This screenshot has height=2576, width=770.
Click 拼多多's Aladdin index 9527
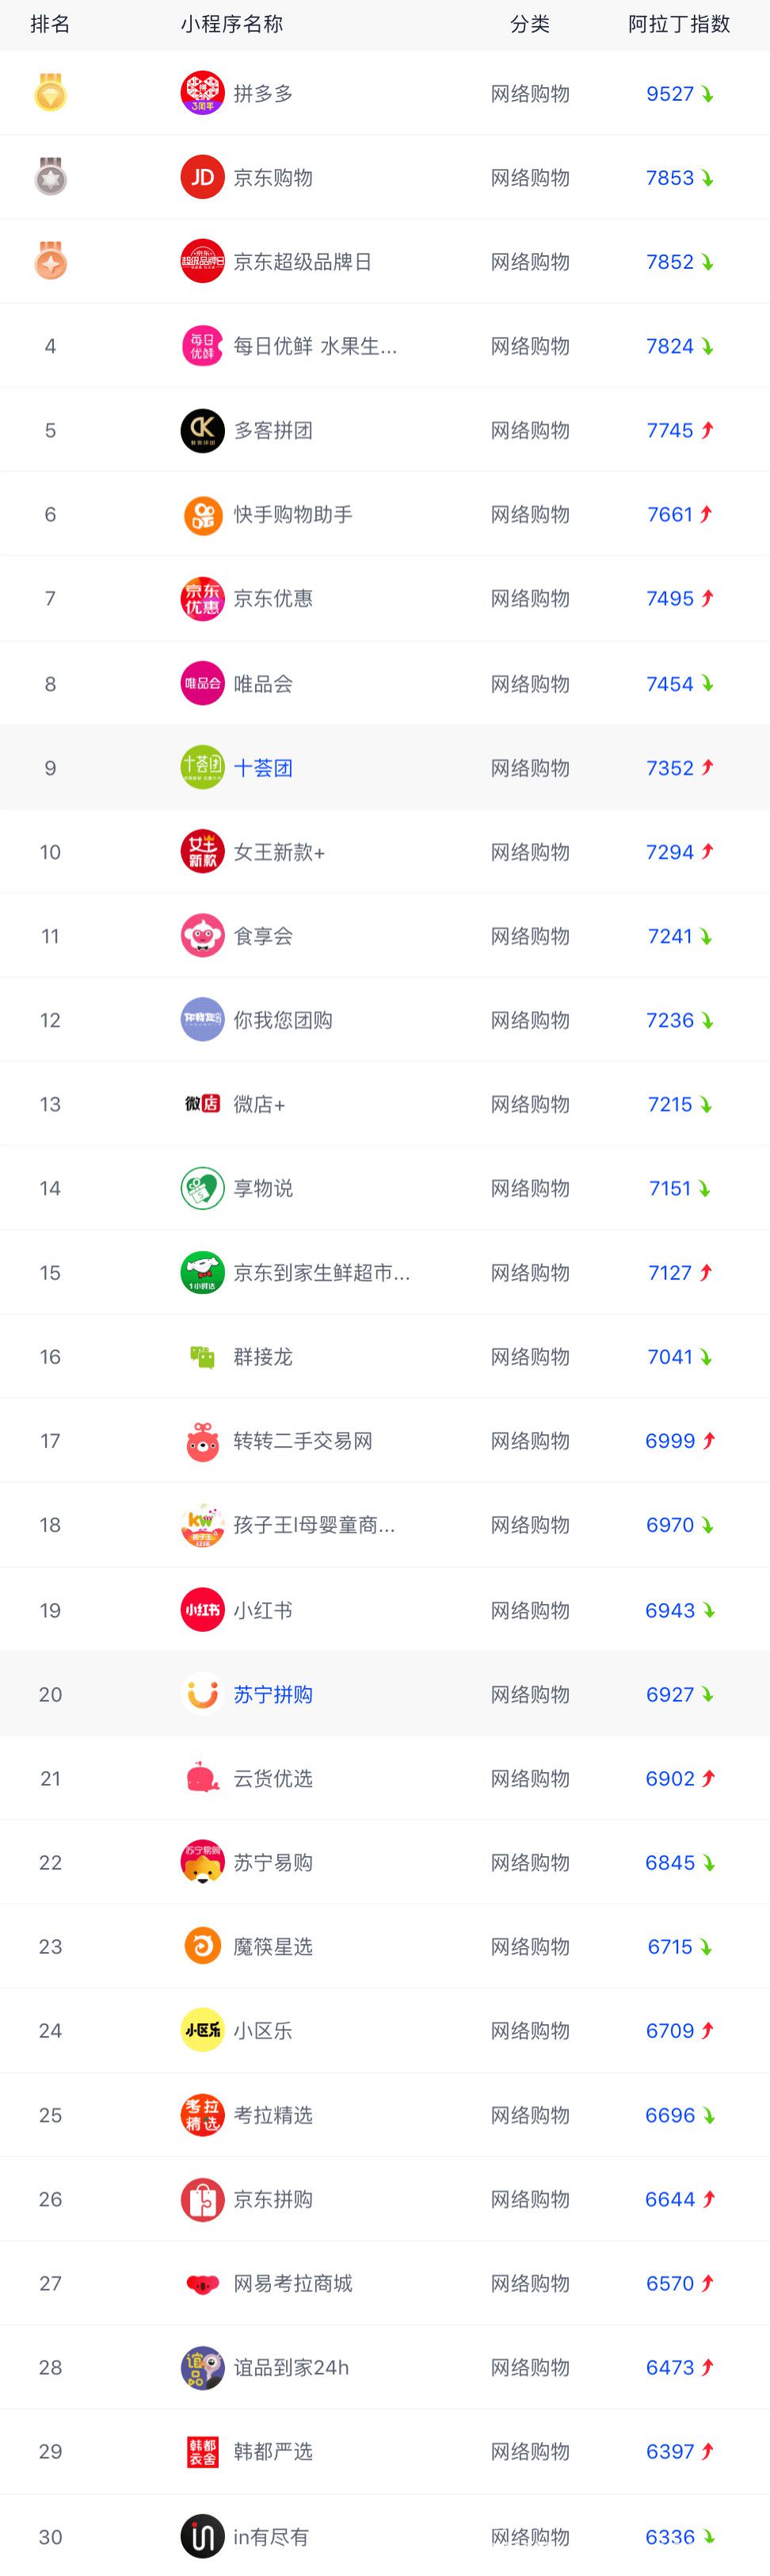pyautogui.click(x=670, y=94)
